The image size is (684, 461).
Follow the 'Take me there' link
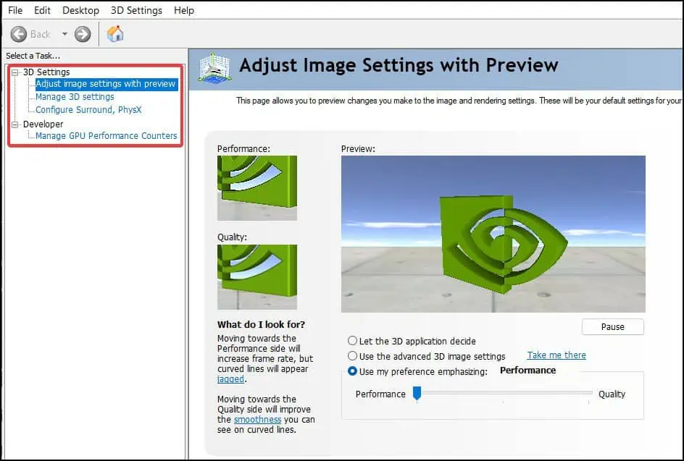[x=556, y=355]
